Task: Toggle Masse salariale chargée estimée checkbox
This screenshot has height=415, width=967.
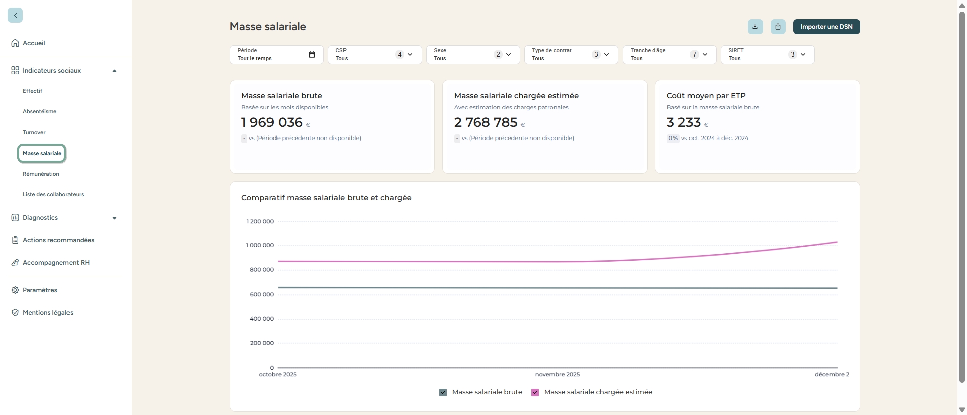Action: pyautogui.click(x=535, y=392)
